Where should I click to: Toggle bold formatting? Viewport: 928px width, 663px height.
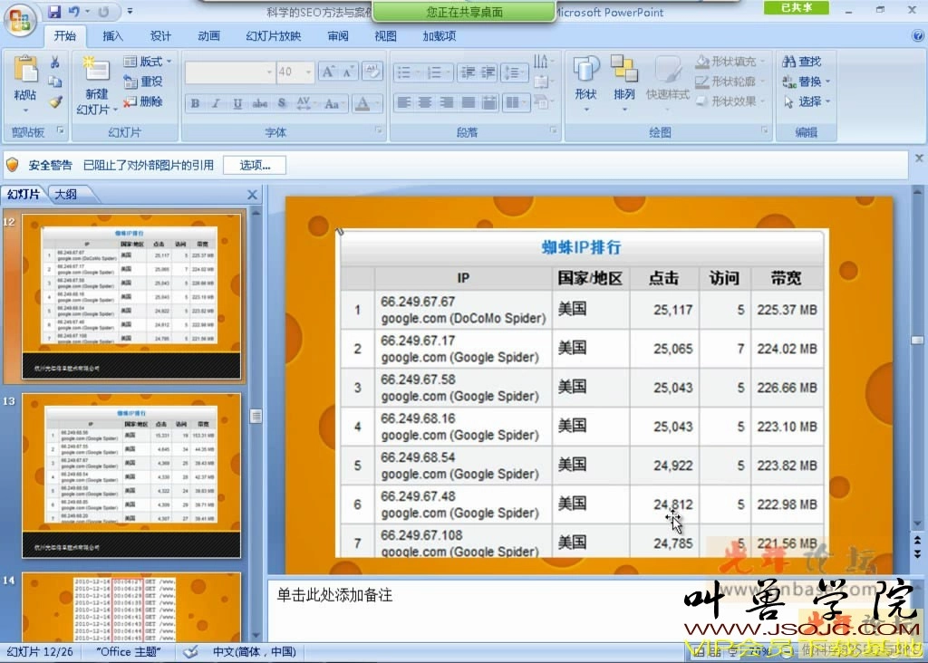[x=194, y=103]
